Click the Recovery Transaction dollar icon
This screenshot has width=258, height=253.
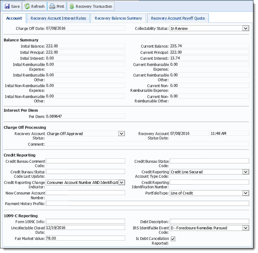click(72, 6)
